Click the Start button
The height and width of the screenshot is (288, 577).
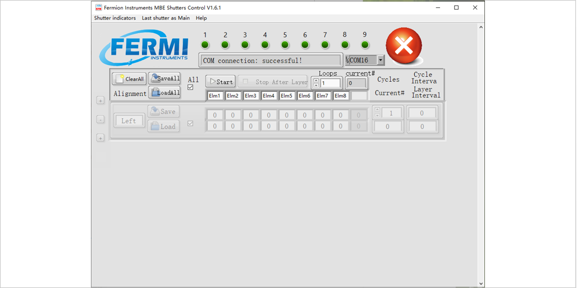click(x=221, y=82)
